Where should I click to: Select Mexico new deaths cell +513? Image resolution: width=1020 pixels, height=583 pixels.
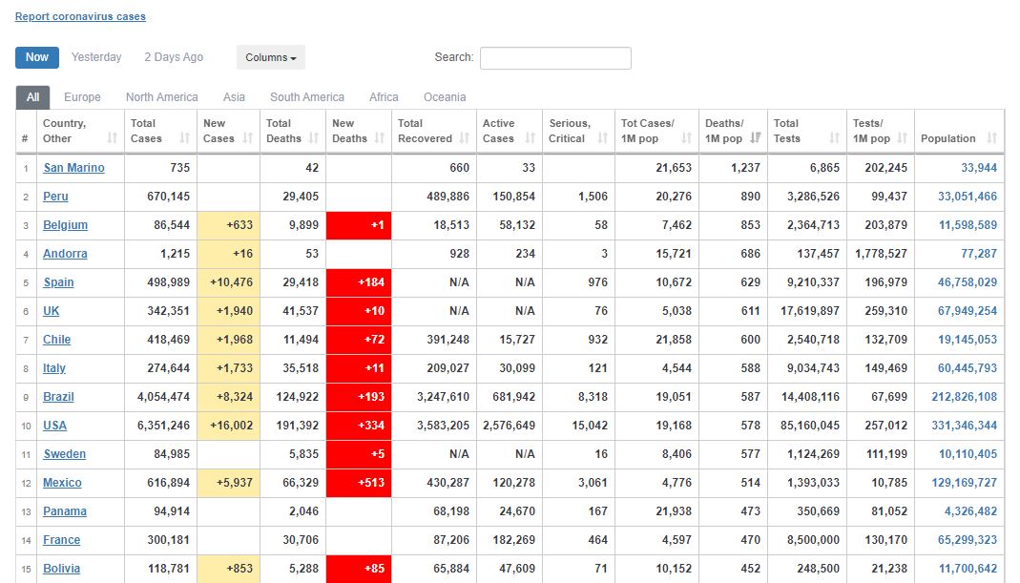[x=359, y=482]
